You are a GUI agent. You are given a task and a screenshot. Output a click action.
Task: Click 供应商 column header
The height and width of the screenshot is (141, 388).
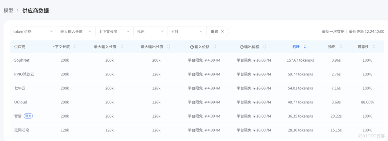point(20,47)
